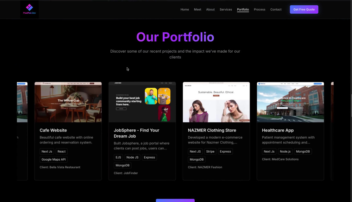Select the Portfolio nav link
The image size is (352, 202).
click(243, 9)
